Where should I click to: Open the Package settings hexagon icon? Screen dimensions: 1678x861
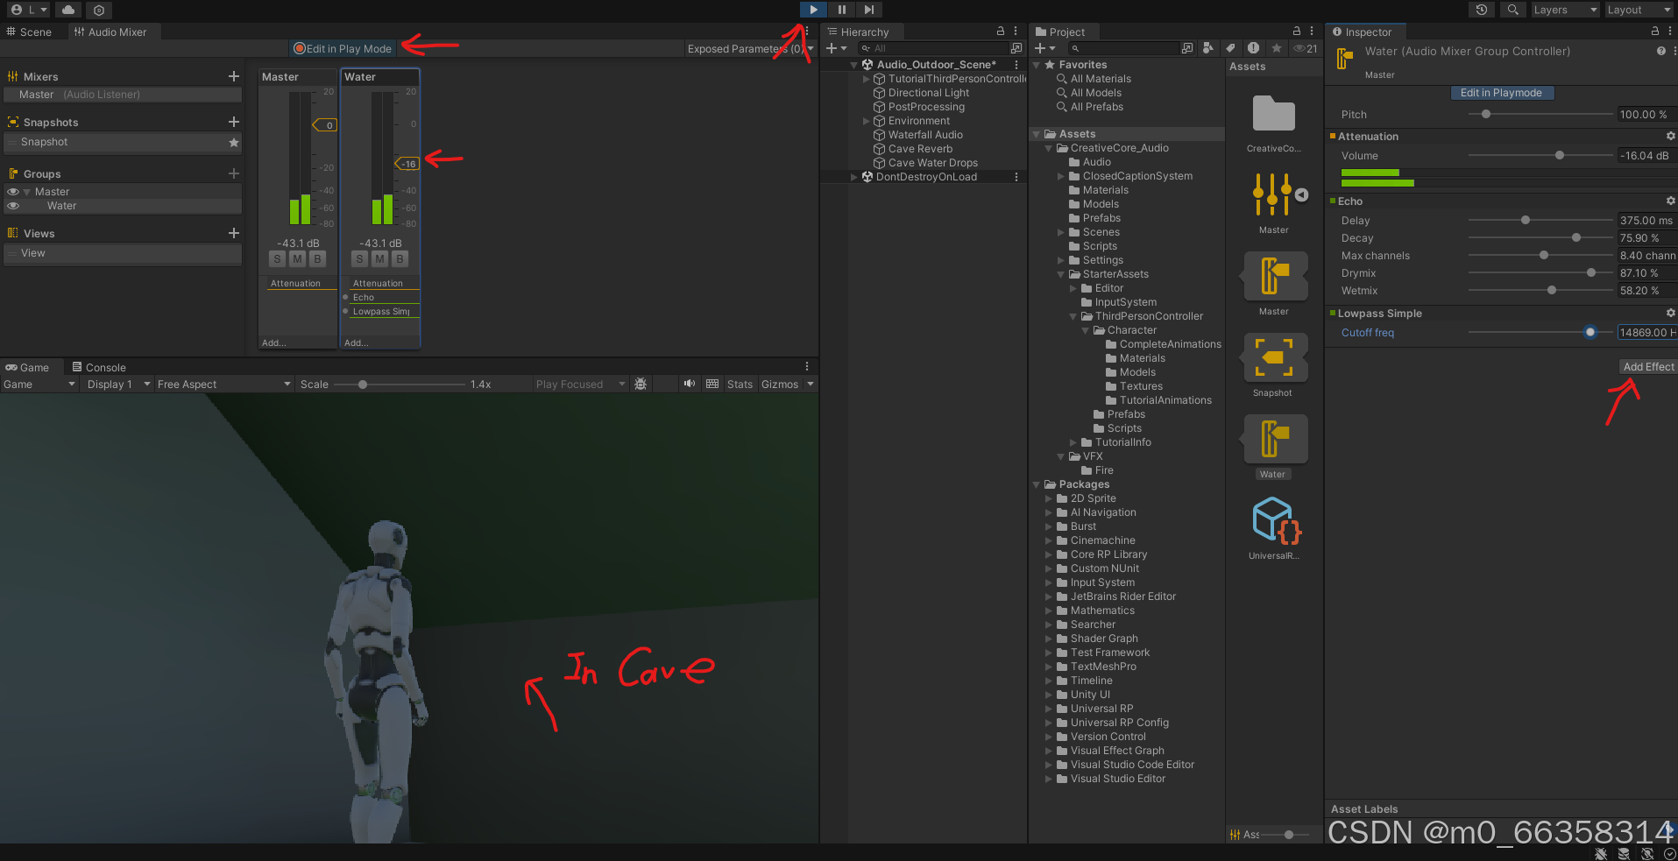click(99, 10)
